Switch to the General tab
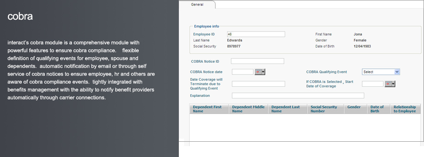 click(x=197, y=5)
